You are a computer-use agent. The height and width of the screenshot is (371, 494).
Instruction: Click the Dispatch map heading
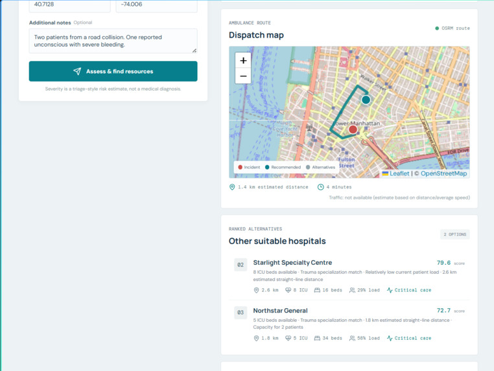(x=256, y=35)
